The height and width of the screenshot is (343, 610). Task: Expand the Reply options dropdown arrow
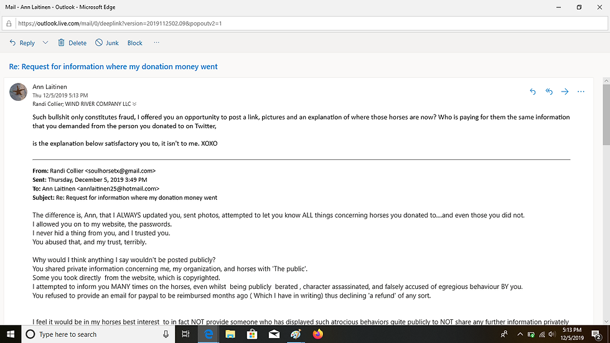(45, 43)
